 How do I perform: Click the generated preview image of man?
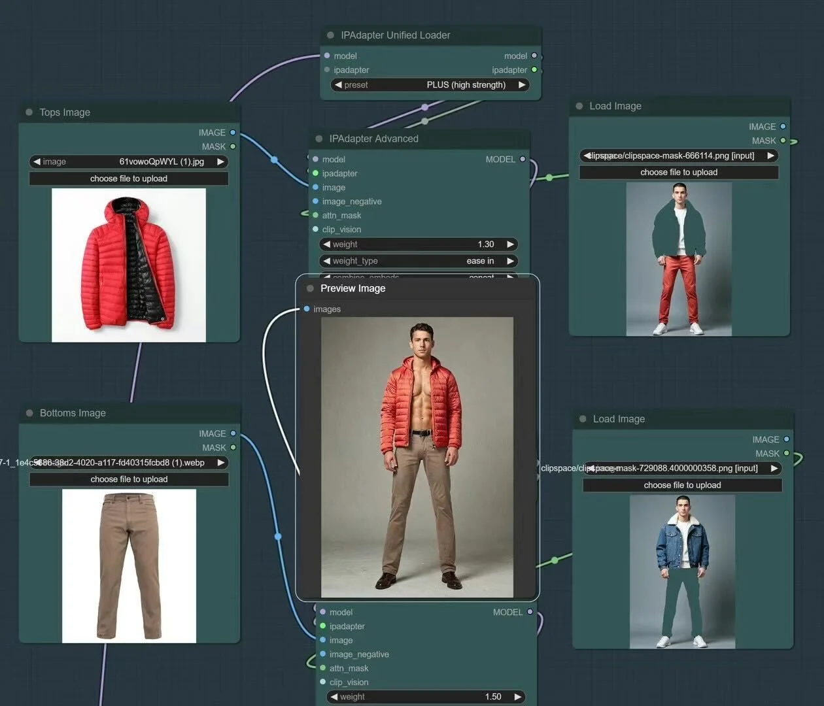tap(417, 458)
